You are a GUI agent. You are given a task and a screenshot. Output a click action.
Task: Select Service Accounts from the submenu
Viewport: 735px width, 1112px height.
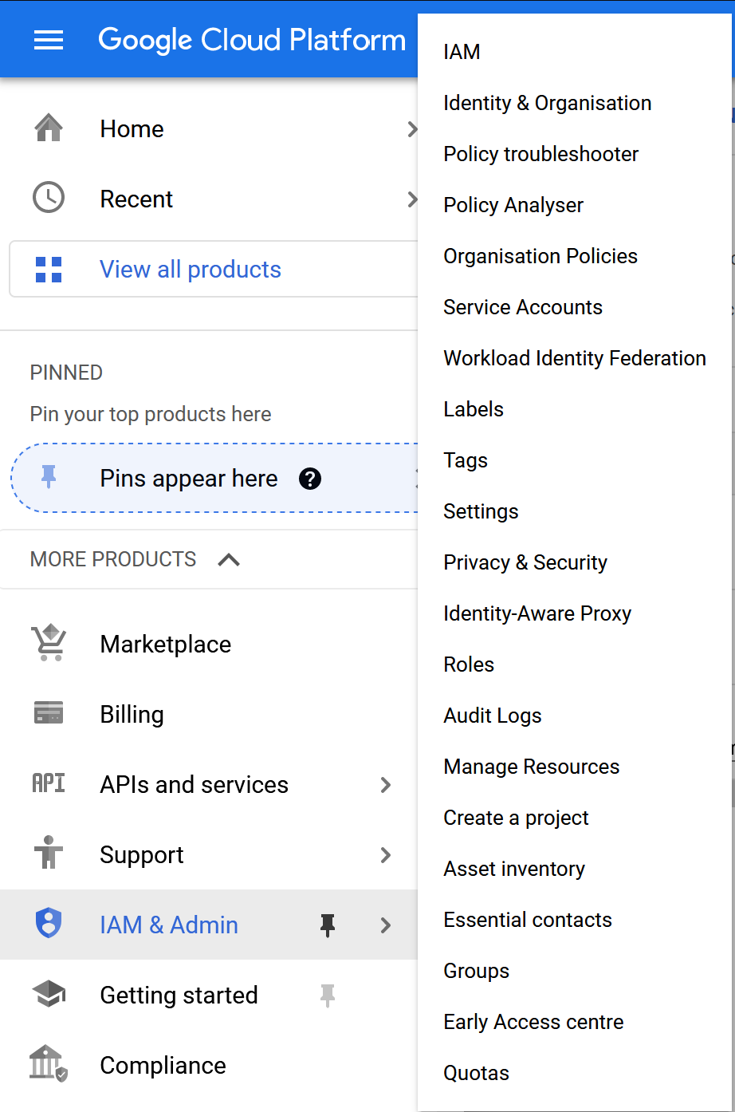click(x=523, y=307)
